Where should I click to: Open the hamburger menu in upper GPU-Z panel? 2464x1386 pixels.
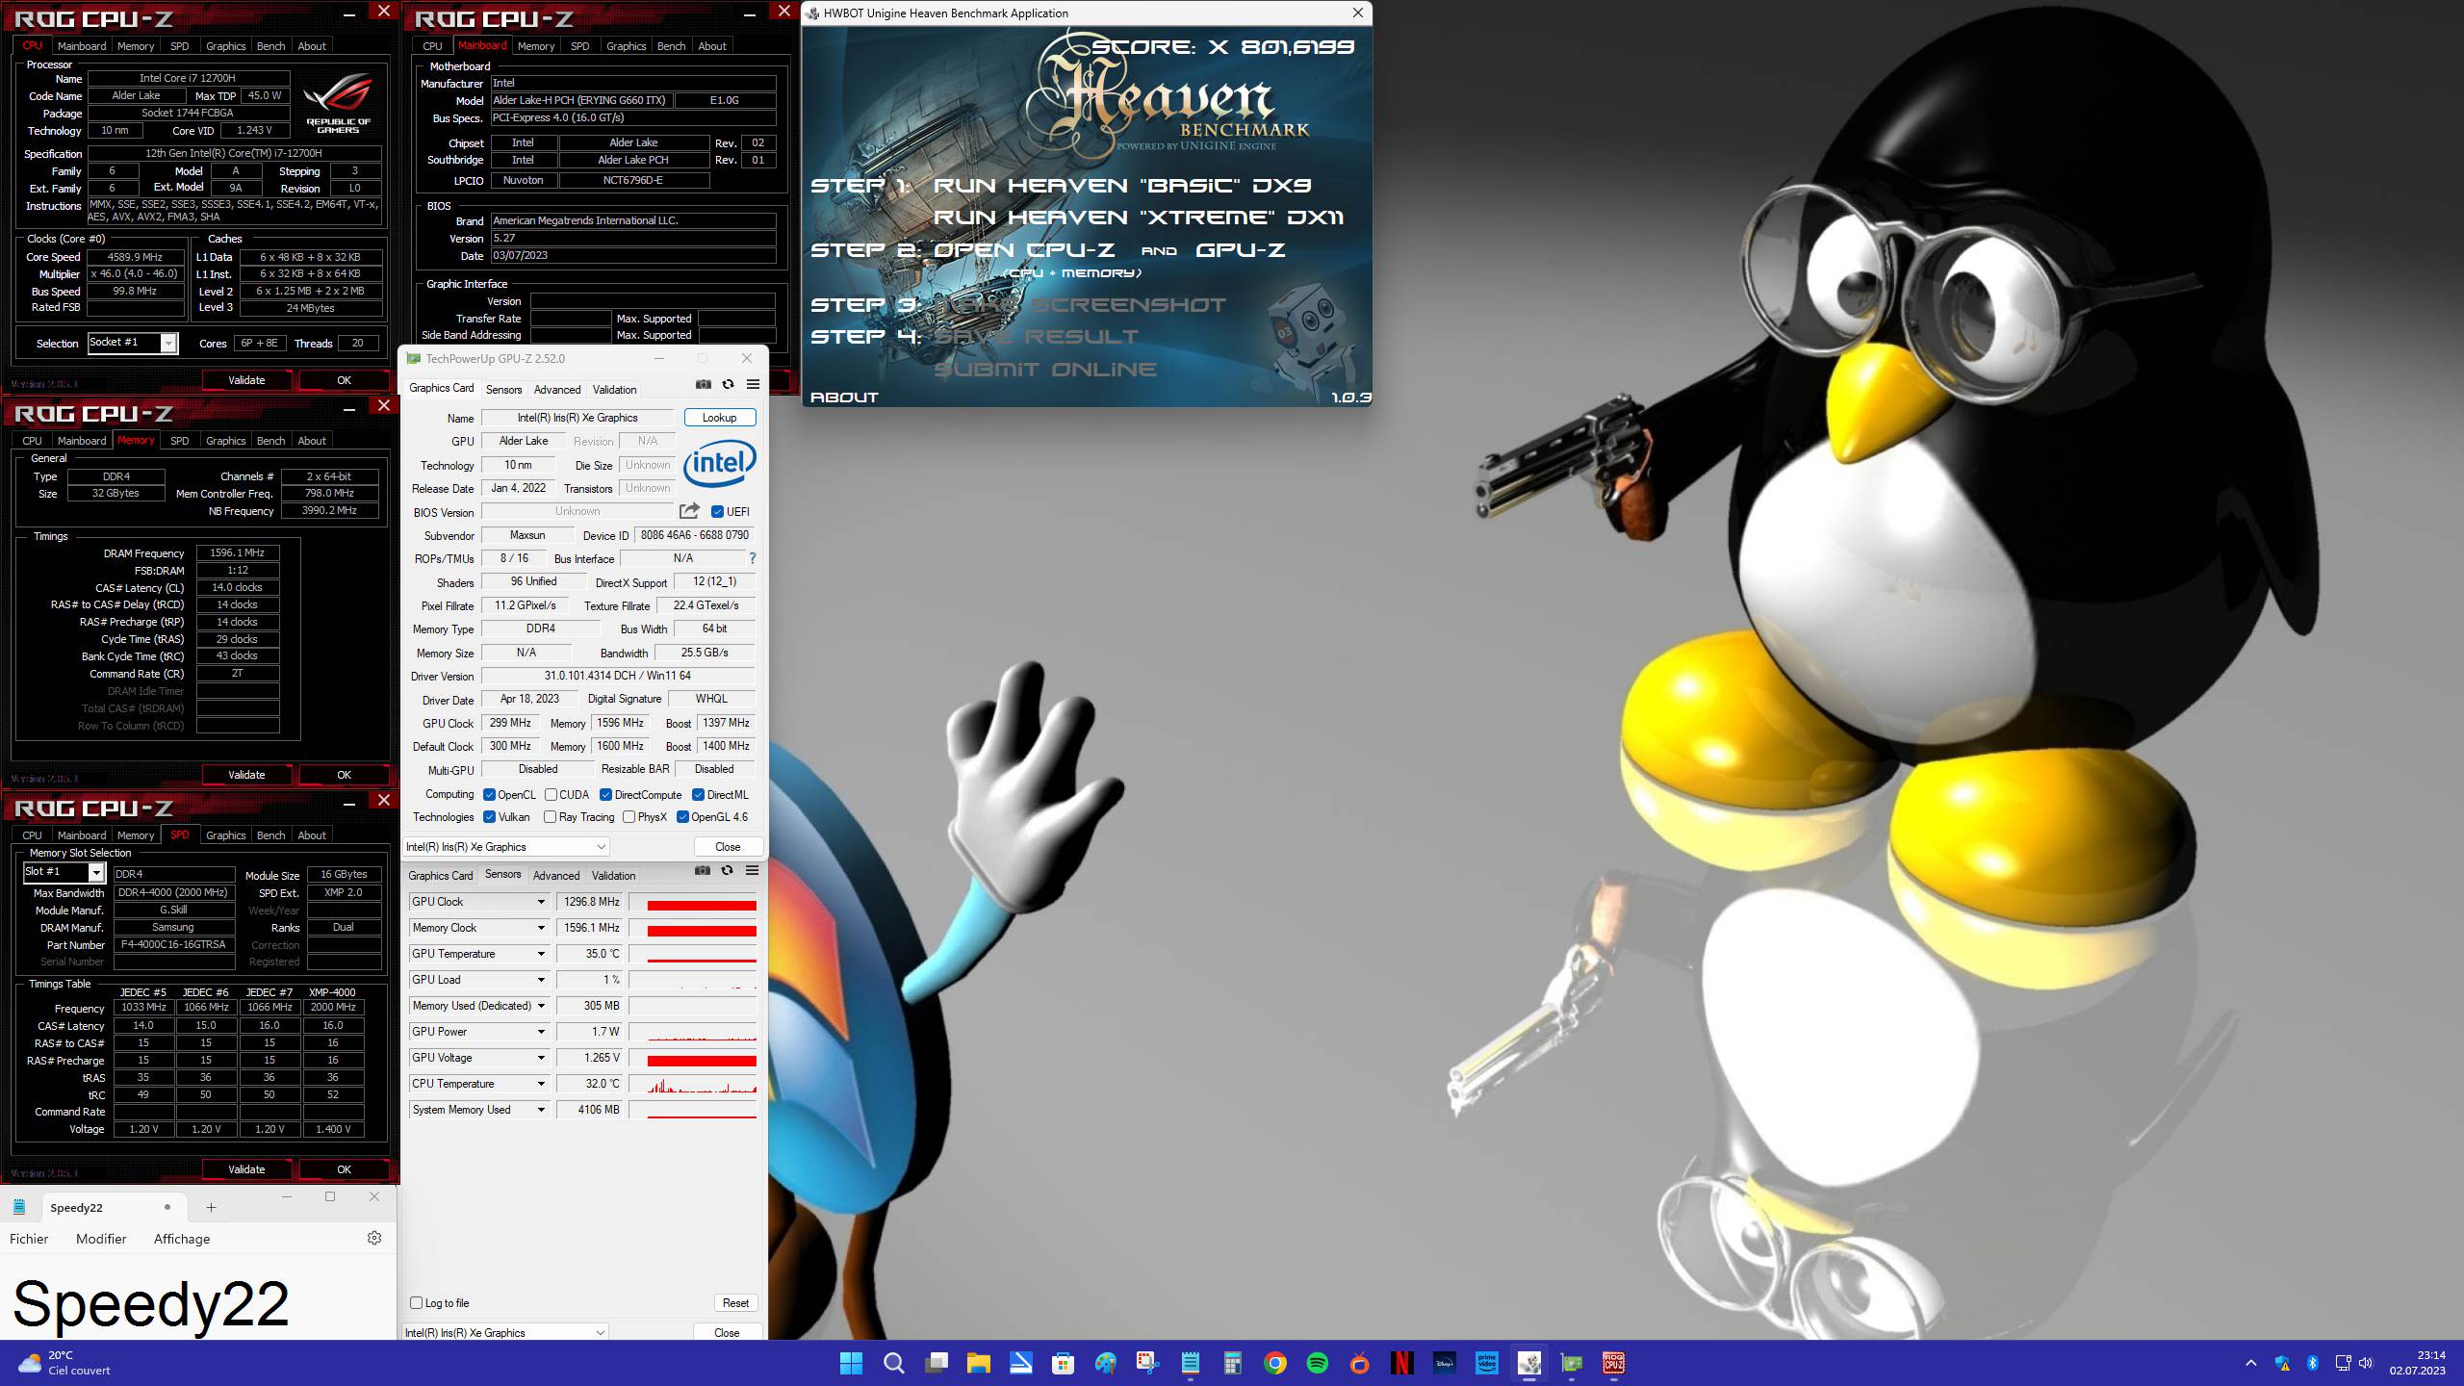[x=753, y=384]
